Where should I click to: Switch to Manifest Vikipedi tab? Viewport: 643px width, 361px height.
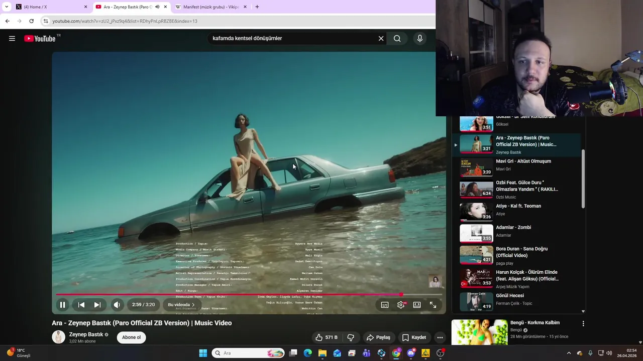(210, 7)
